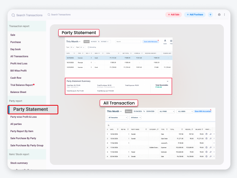Click the Receipt row in Party Statement table

coord(119,63)
